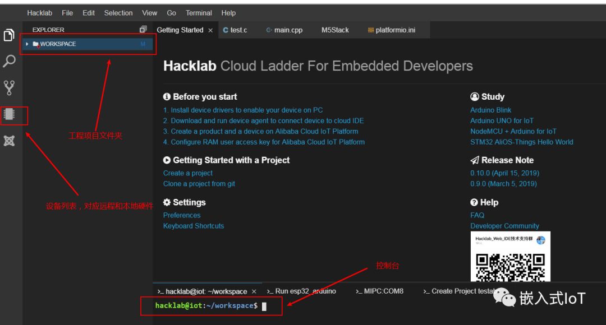The image size is (606, 325).
Task: Open the File menu
Action: pyautogui.click(x=67, y=13)
